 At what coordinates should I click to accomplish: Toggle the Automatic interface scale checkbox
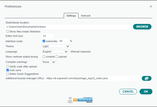(44, 41)
